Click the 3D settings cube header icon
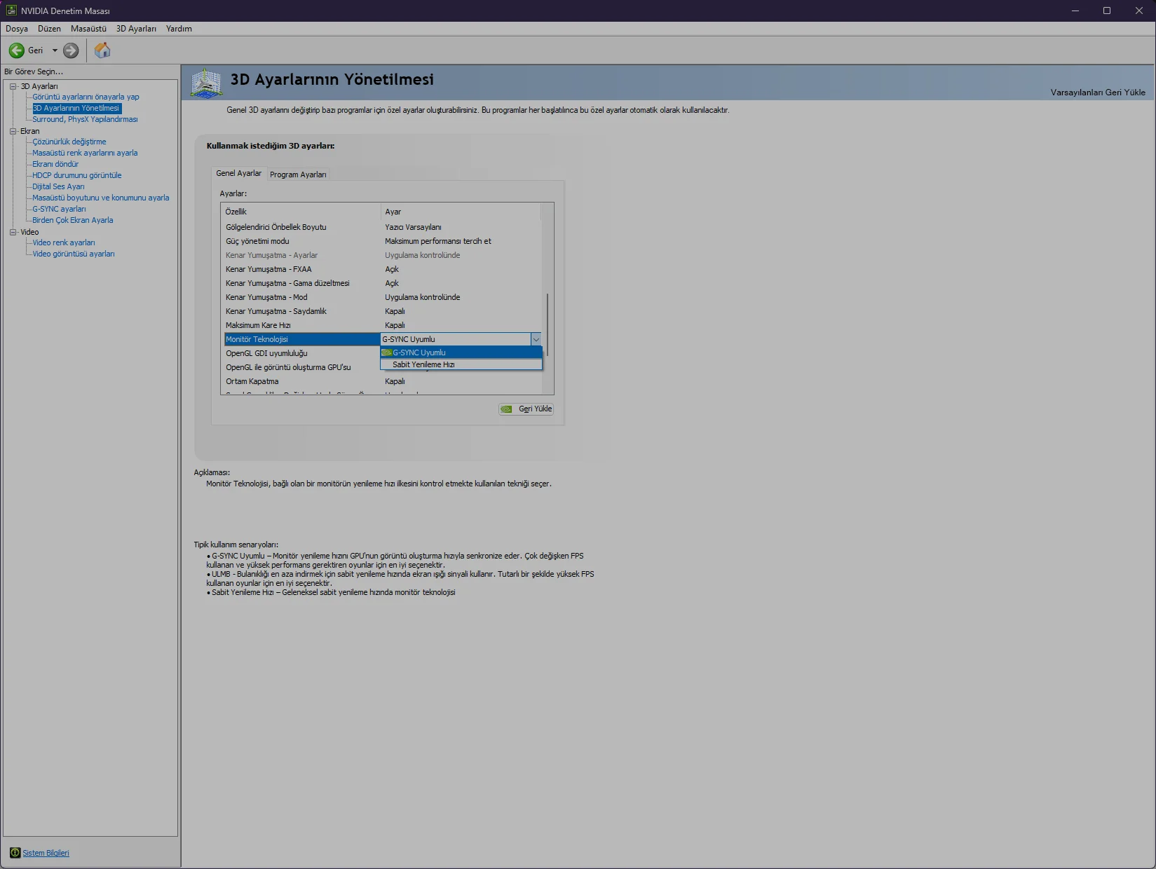Image resolution: width=1156 pixels, height=869 pixels. (207, 83)
